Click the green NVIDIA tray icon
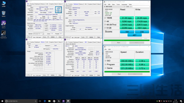Screen dimensions: 184x103 pos(157,101)
